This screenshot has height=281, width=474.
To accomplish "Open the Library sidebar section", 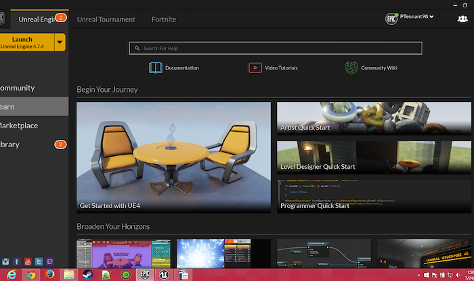I will click(34, 145).
